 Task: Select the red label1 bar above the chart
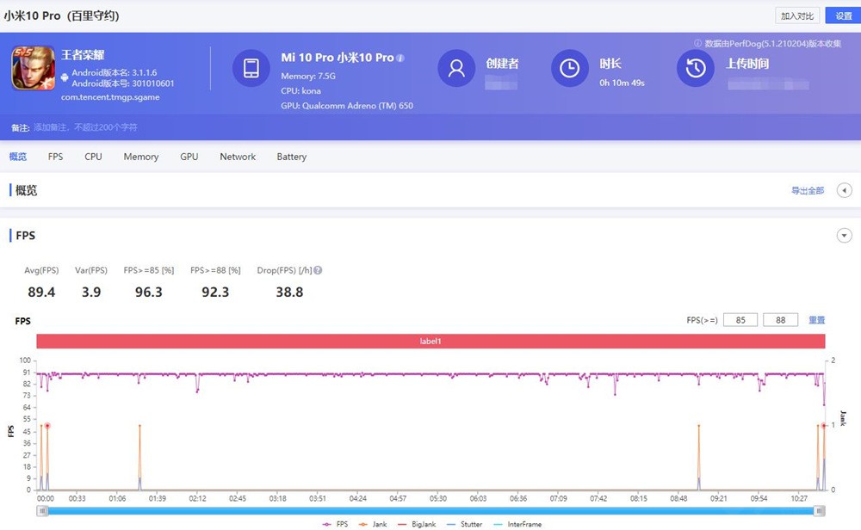(430, 342)
